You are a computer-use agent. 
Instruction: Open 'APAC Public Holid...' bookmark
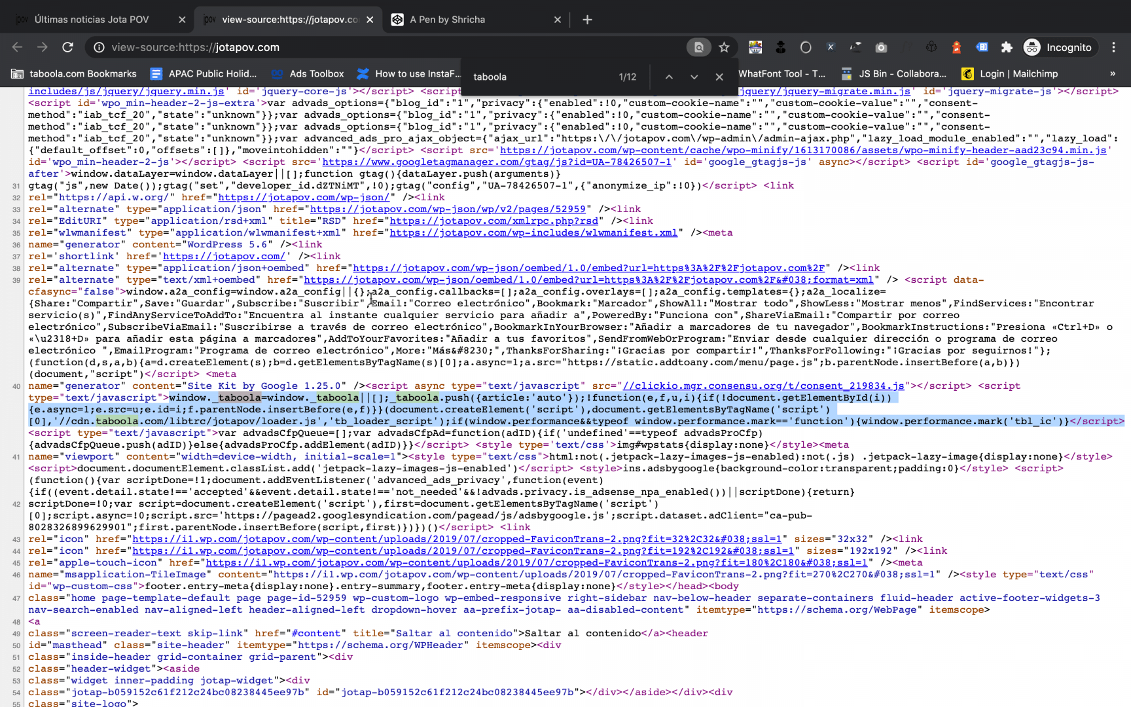tap(204, 73)
